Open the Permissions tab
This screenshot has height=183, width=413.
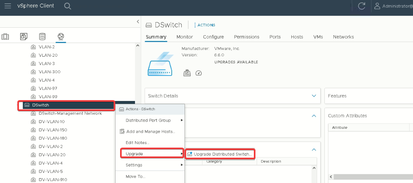point(247,37)
